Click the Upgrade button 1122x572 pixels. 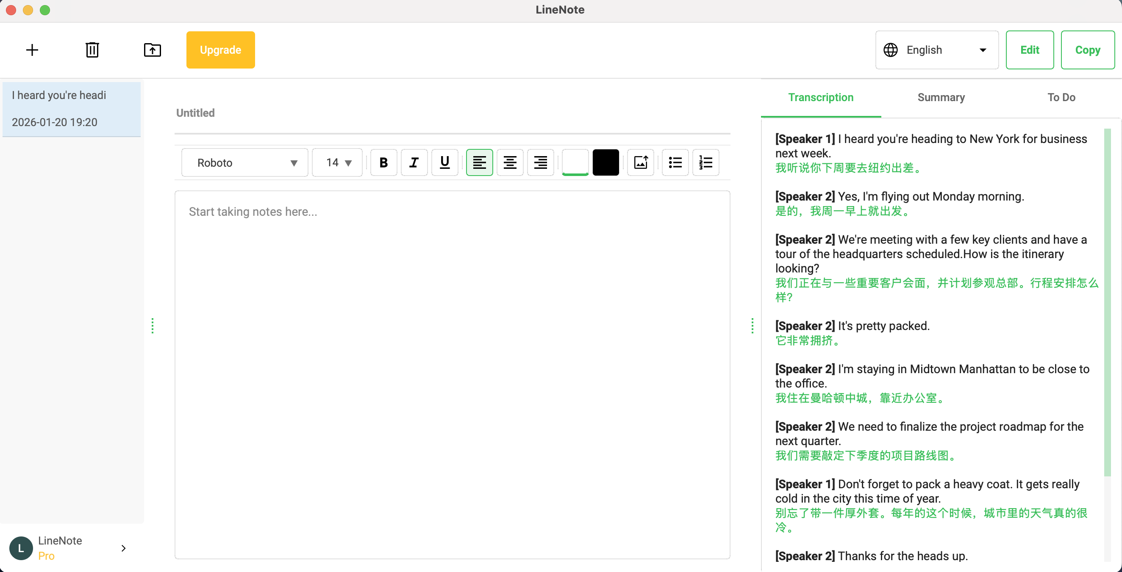point(220,49)
